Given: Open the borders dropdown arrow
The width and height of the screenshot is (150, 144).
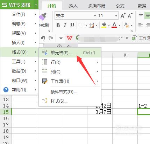Looking at the screenshot, I should click(x=86, y=25).
